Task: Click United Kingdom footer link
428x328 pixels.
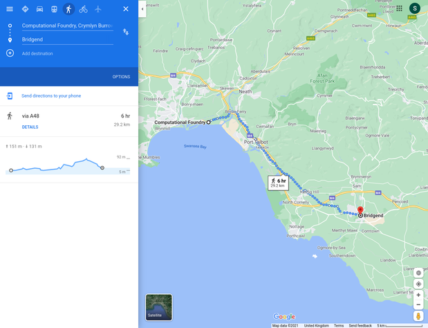Action: point(317,325)
